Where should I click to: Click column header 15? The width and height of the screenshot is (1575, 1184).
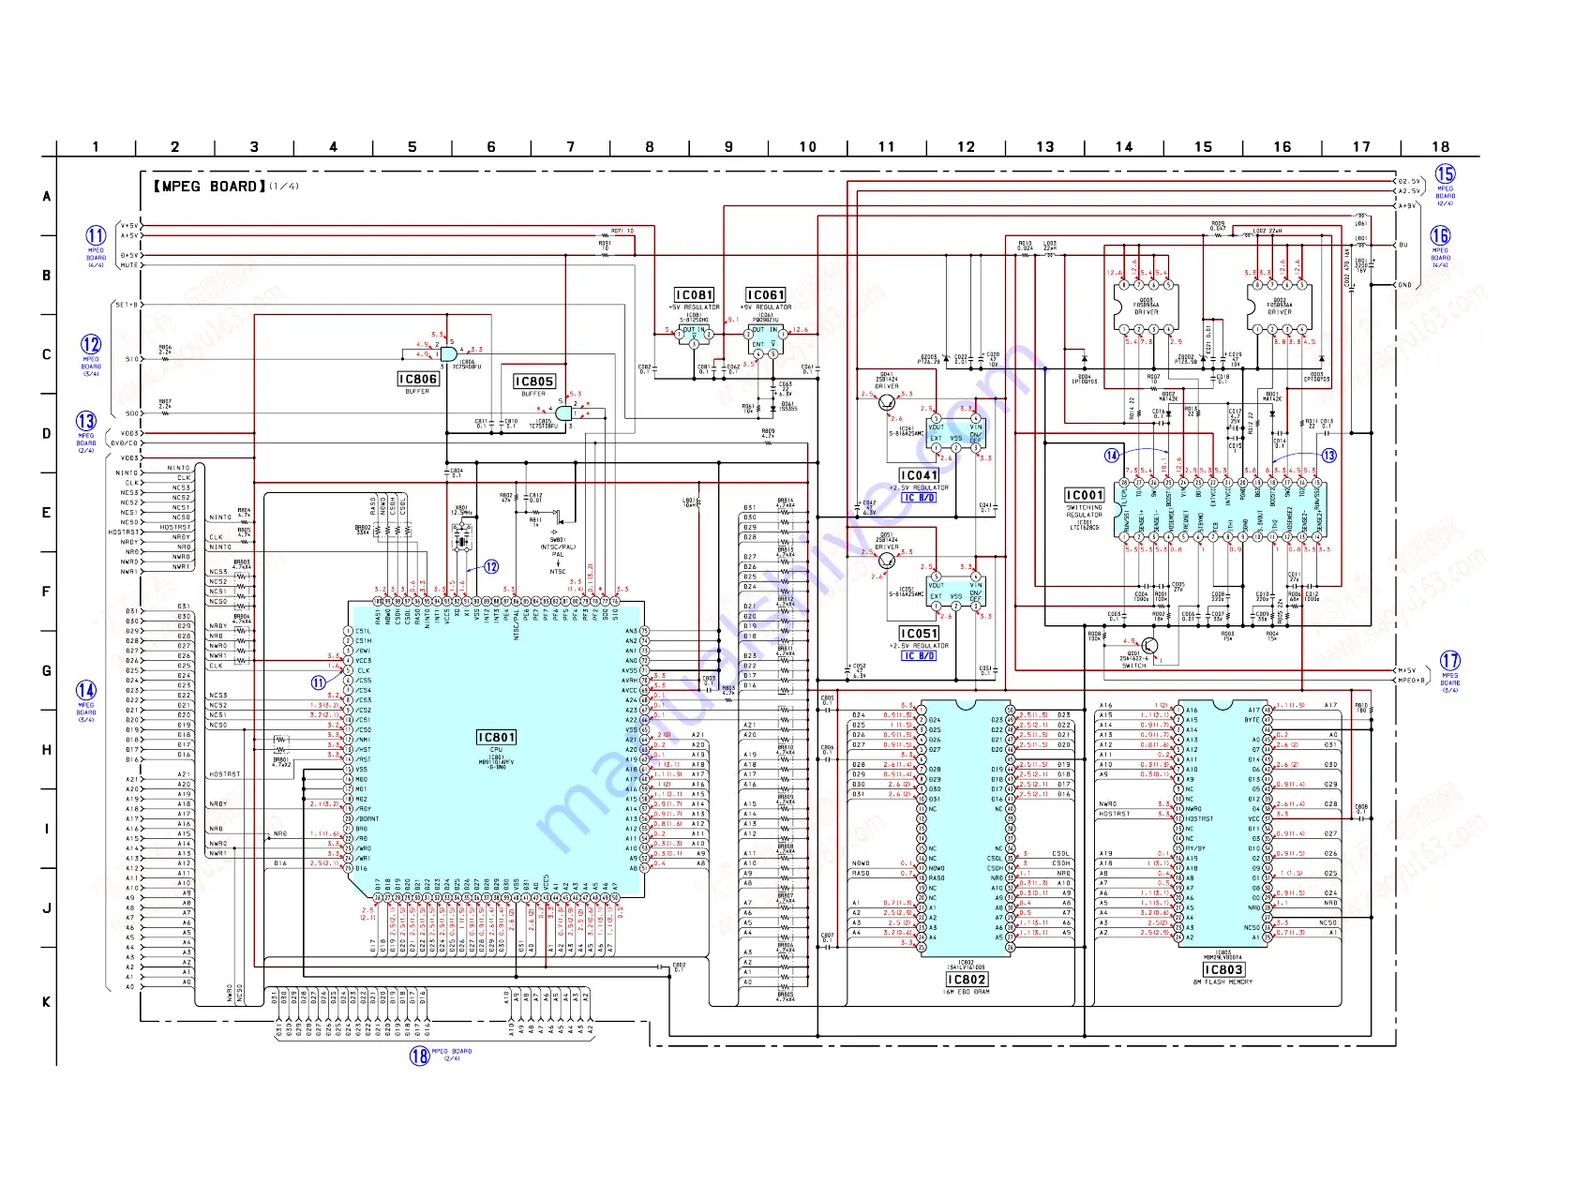coord(1203,147)
